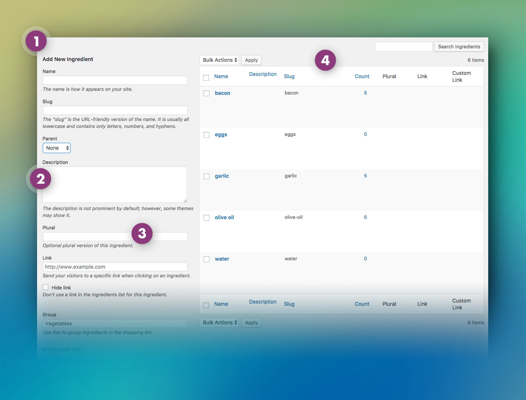Click the Slug input field

coord(115,110)
